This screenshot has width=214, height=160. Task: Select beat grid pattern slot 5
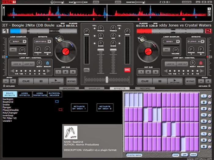pos(204,121)
